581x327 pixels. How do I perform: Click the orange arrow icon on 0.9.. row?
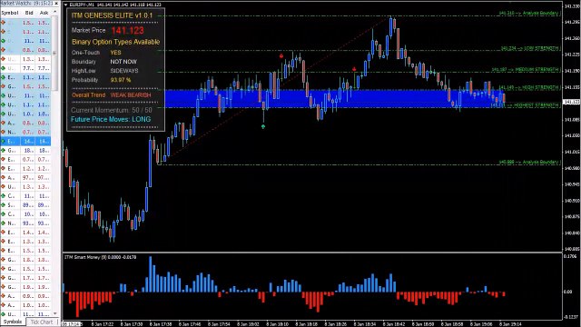4,296
